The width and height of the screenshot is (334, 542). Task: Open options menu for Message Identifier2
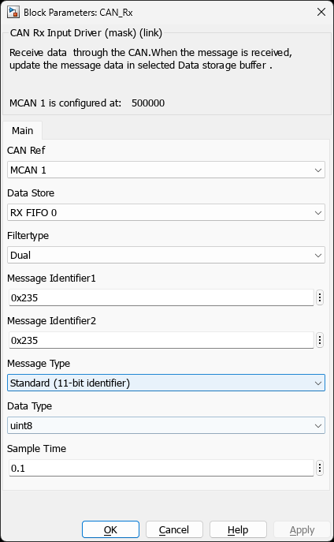[320, 341]
